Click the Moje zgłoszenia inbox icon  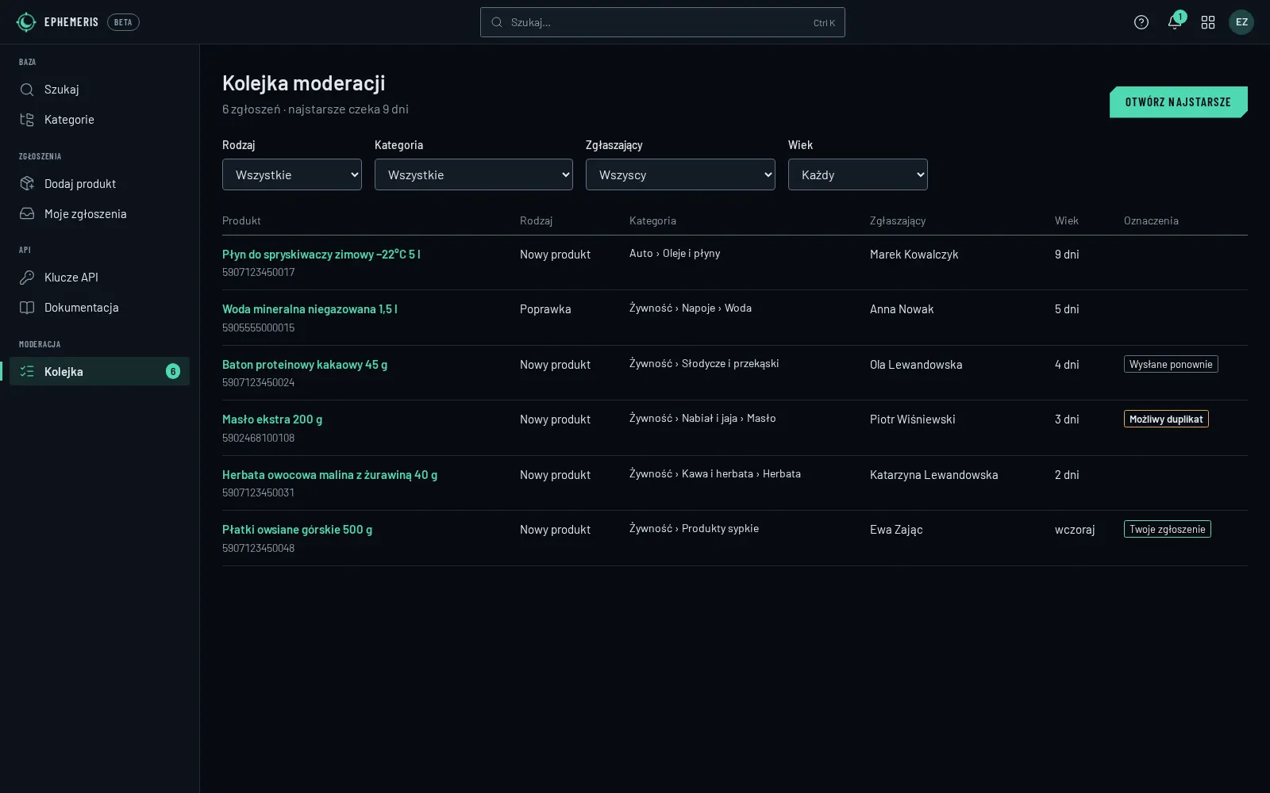coord(27,214)
